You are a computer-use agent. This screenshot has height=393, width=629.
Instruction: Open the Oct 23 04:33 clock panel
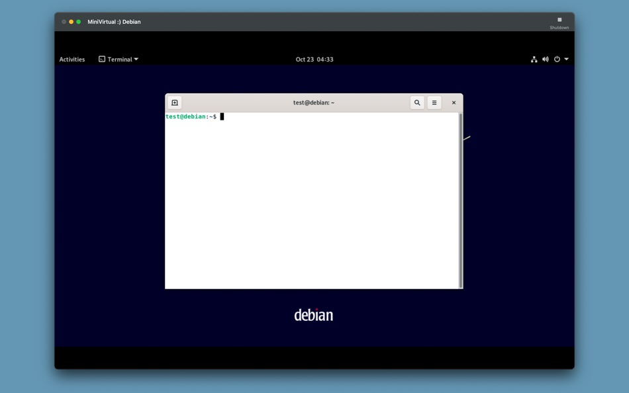tap(314, 60)
